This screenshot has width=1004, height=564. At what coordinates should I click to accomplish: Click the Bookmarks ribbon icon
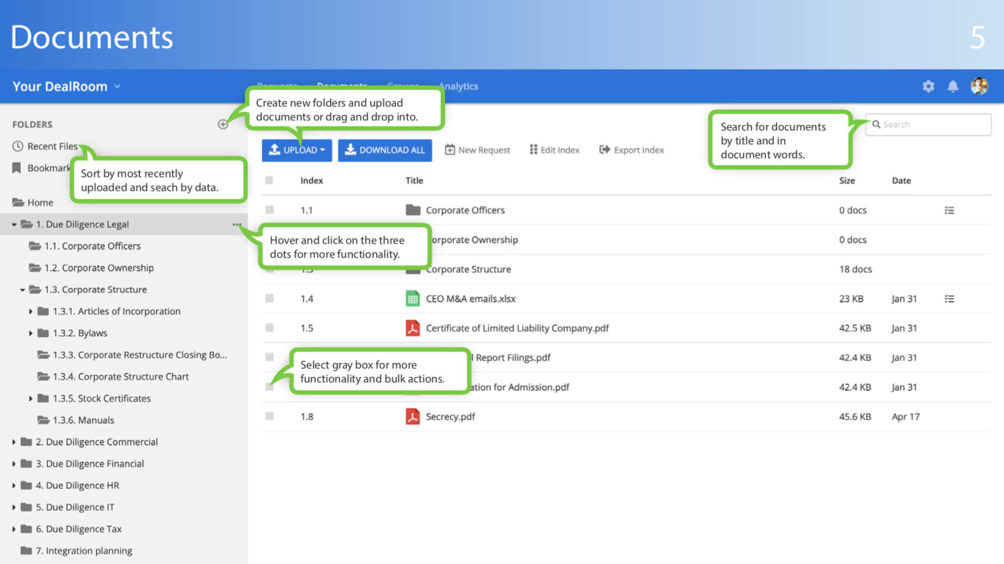[x=17, y=168]
